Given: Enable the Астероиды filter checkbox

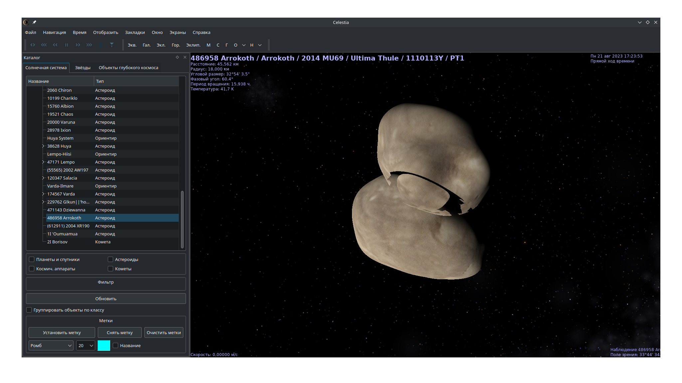Looking at the screenshot, I should tap(110, 259).
